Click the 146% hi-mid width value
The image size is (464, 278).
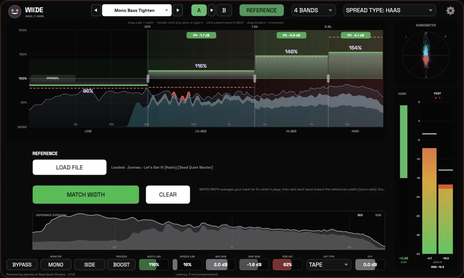pos(291,52)
